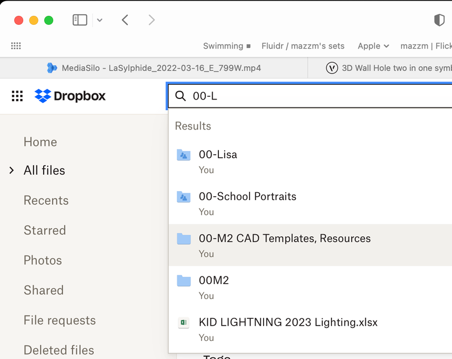The width and height of the screenshot is (452, 359).
Task: Click in the Dropbox search field
Action: click(x=317, y=96)
